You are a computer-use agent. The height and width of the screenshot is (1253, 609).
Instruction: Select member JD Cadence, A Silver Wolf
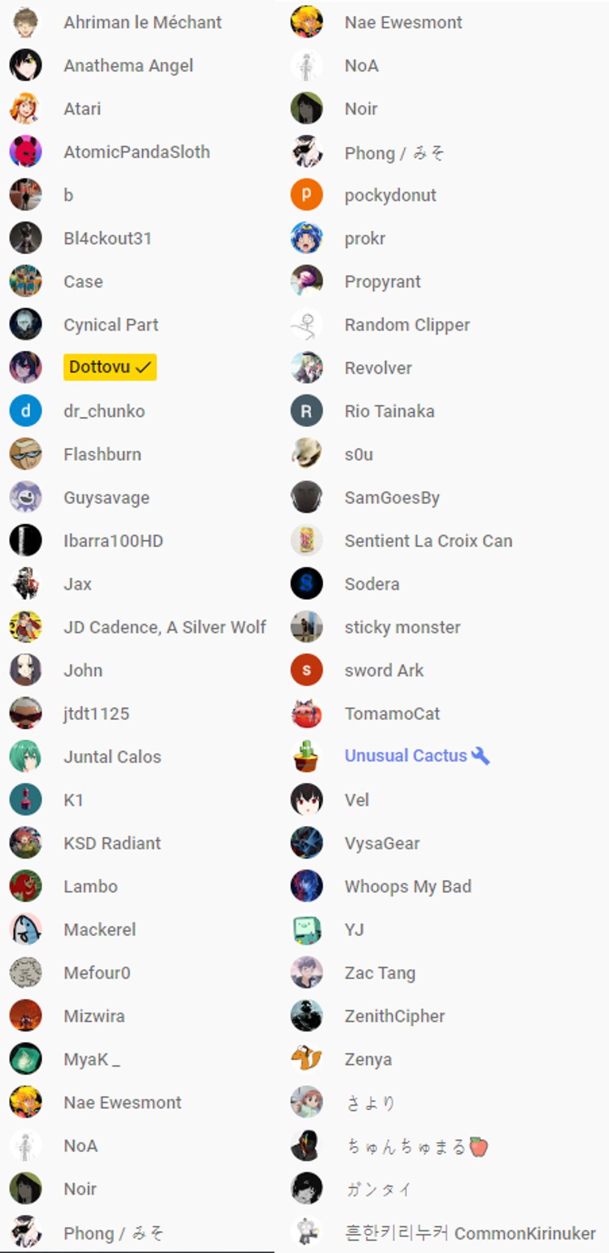point(165,627)
